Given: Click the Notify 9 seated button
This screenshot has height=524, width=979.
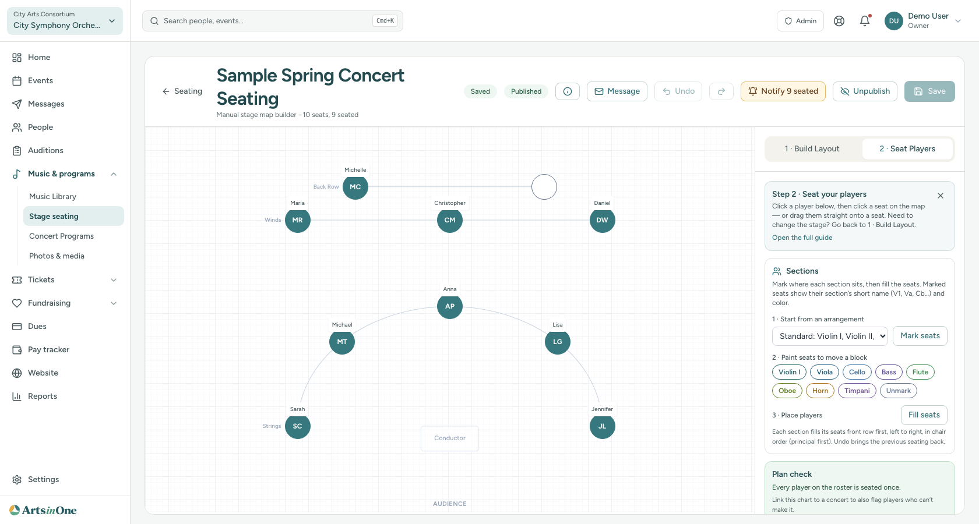Looking at the screenshot, I should [x=783, y=91].
